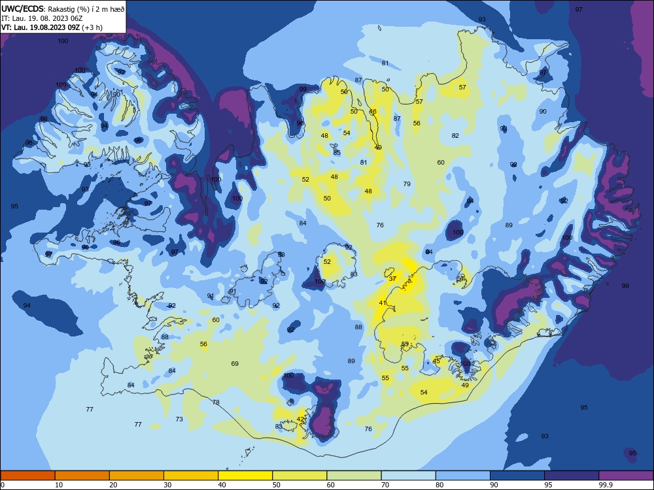Click the 50 tick label on legend
Viewport: 654px width, 490px height.
click(x=276, y=485)
